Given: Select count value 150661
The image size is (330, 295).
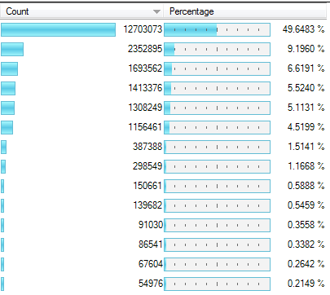Looking at the screenshot, I should (147, 186).
